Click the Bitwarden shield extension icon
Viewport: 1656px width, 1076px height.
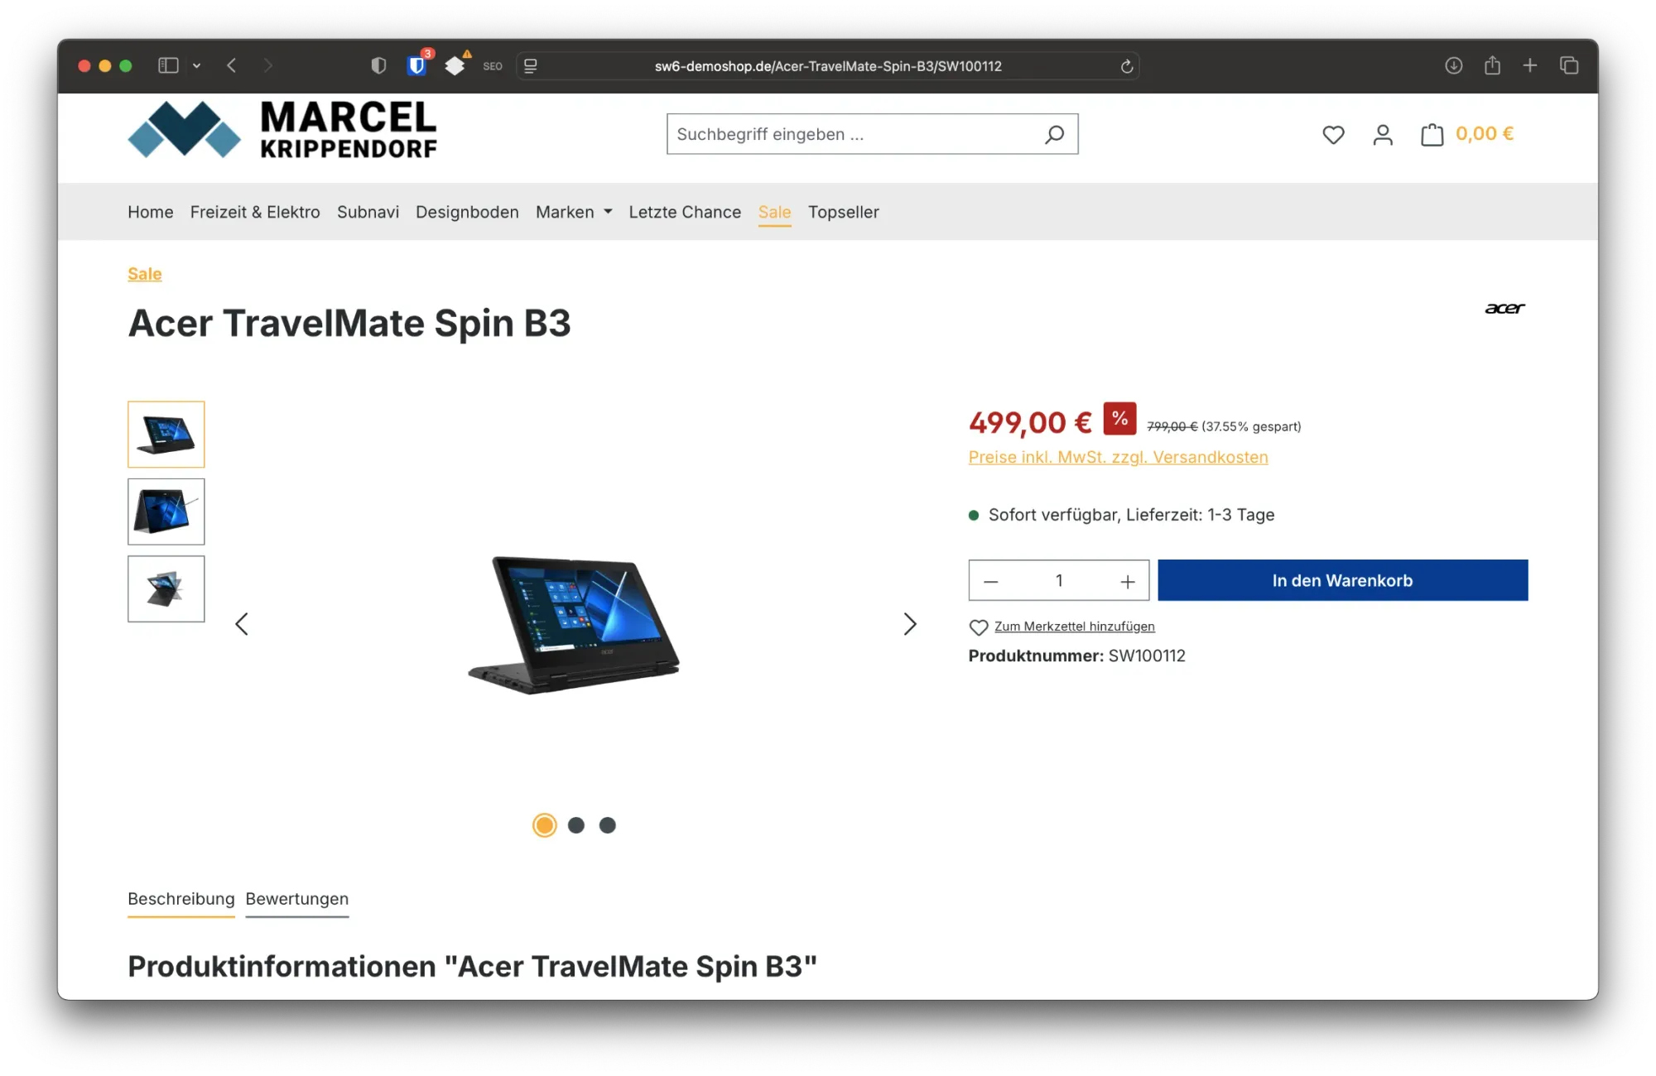coord(417,65)
